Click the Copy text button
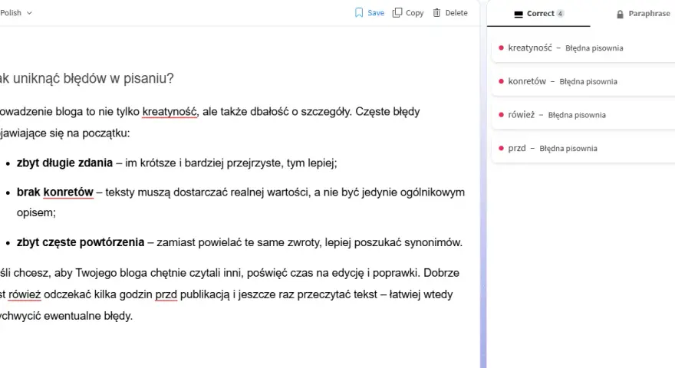Screen dimensions: 675x368 point(414,13)
